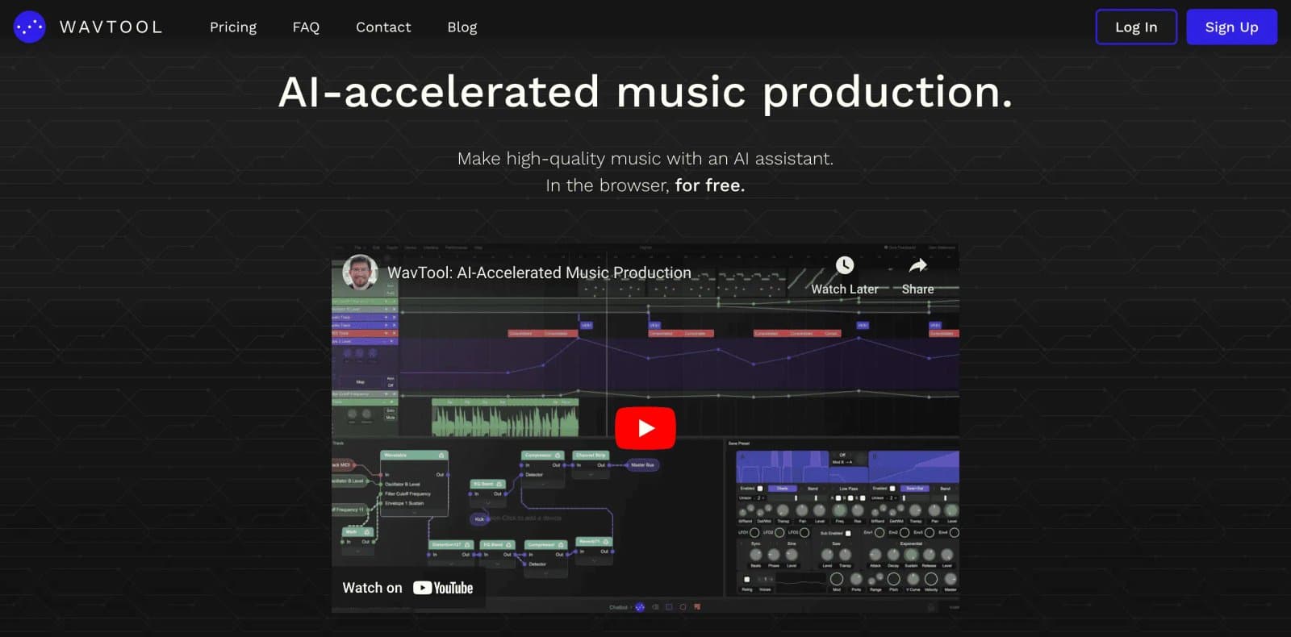Click the WavTool circular logo icon
1291x637 pixels.
[x=29, y=27]
